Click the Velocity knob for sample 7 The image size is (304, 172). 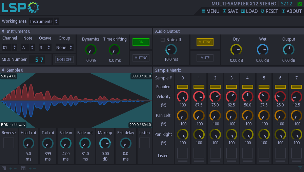coord(297,96)
